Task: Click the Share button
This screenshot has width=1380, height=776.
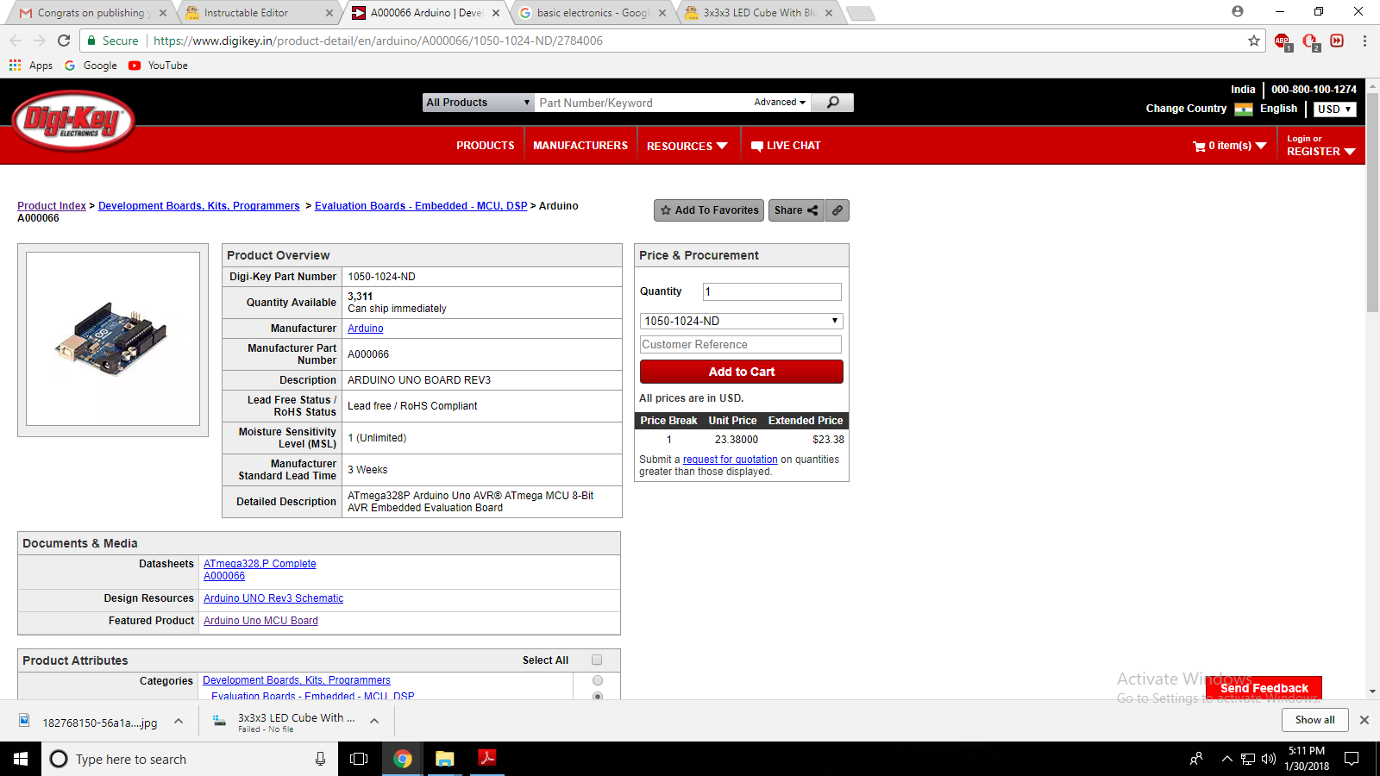Action: [x=796, y=210]
